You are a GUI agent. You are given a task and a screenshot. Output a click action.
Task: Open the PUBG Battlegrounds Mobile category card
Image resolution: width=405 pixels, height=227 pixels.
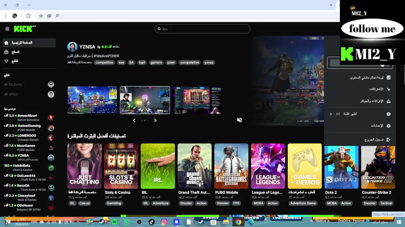point(231,166)
